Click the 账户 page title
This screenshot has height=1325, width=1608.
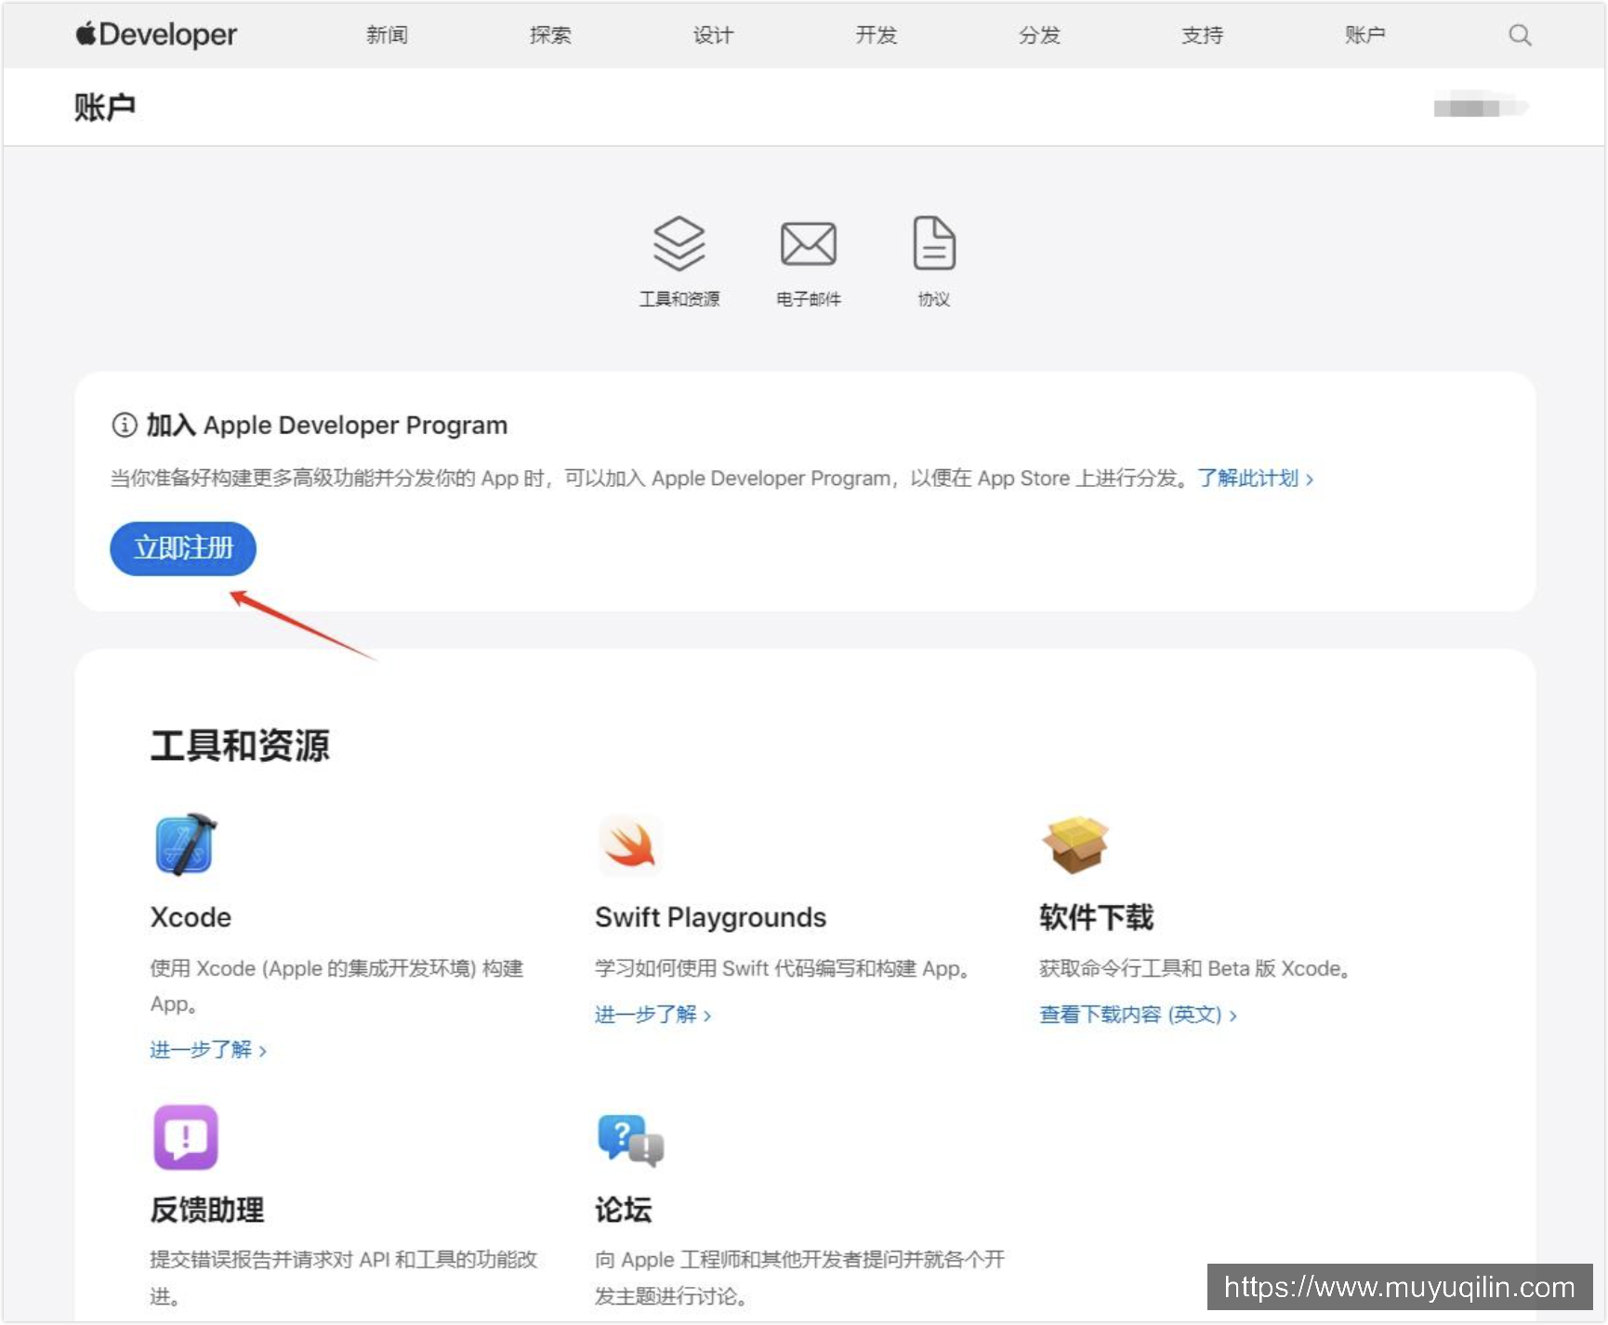(x=105, y=108)
